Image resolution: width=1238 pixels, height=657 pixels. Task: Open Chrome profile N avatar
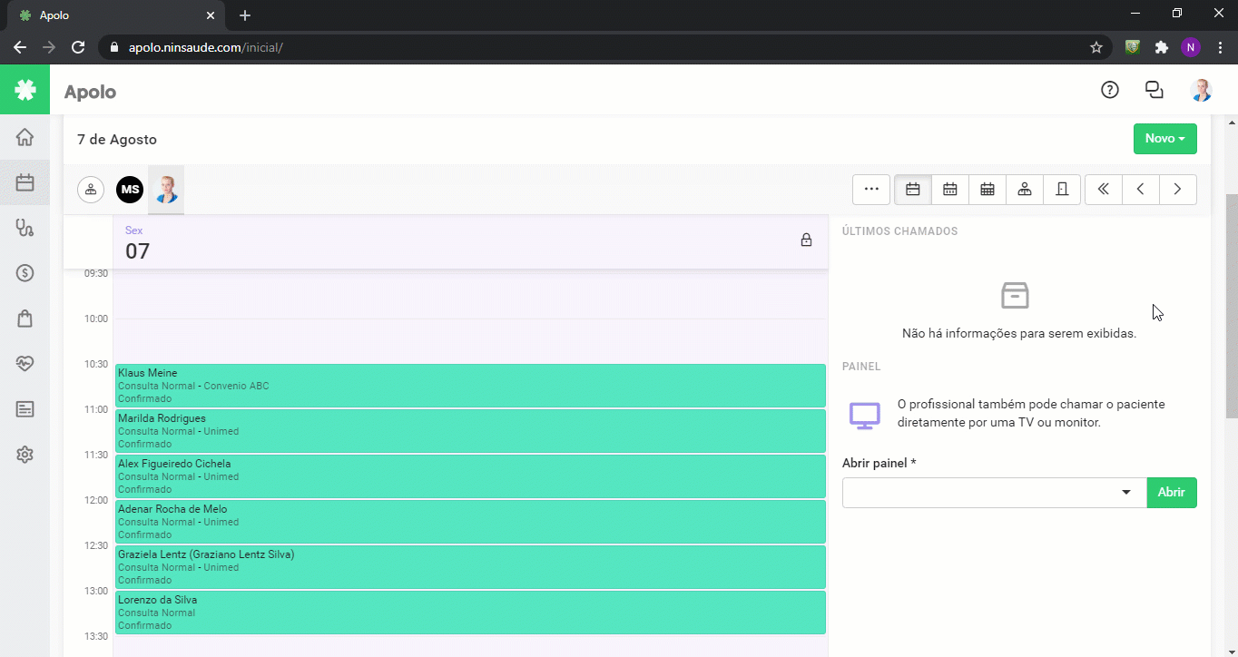[x=1190, y=47]
